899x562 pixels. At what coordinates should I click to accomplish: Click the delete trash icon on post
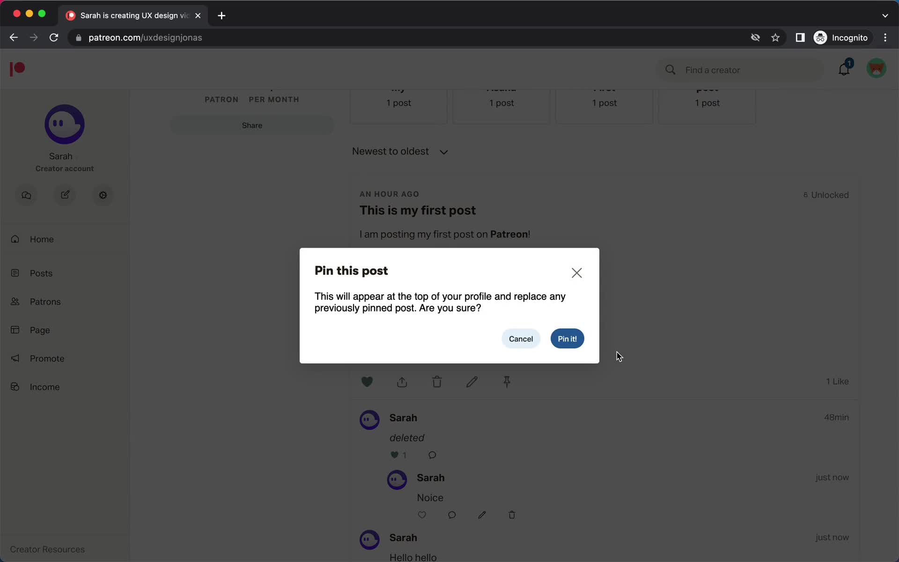tap(436, 381)
